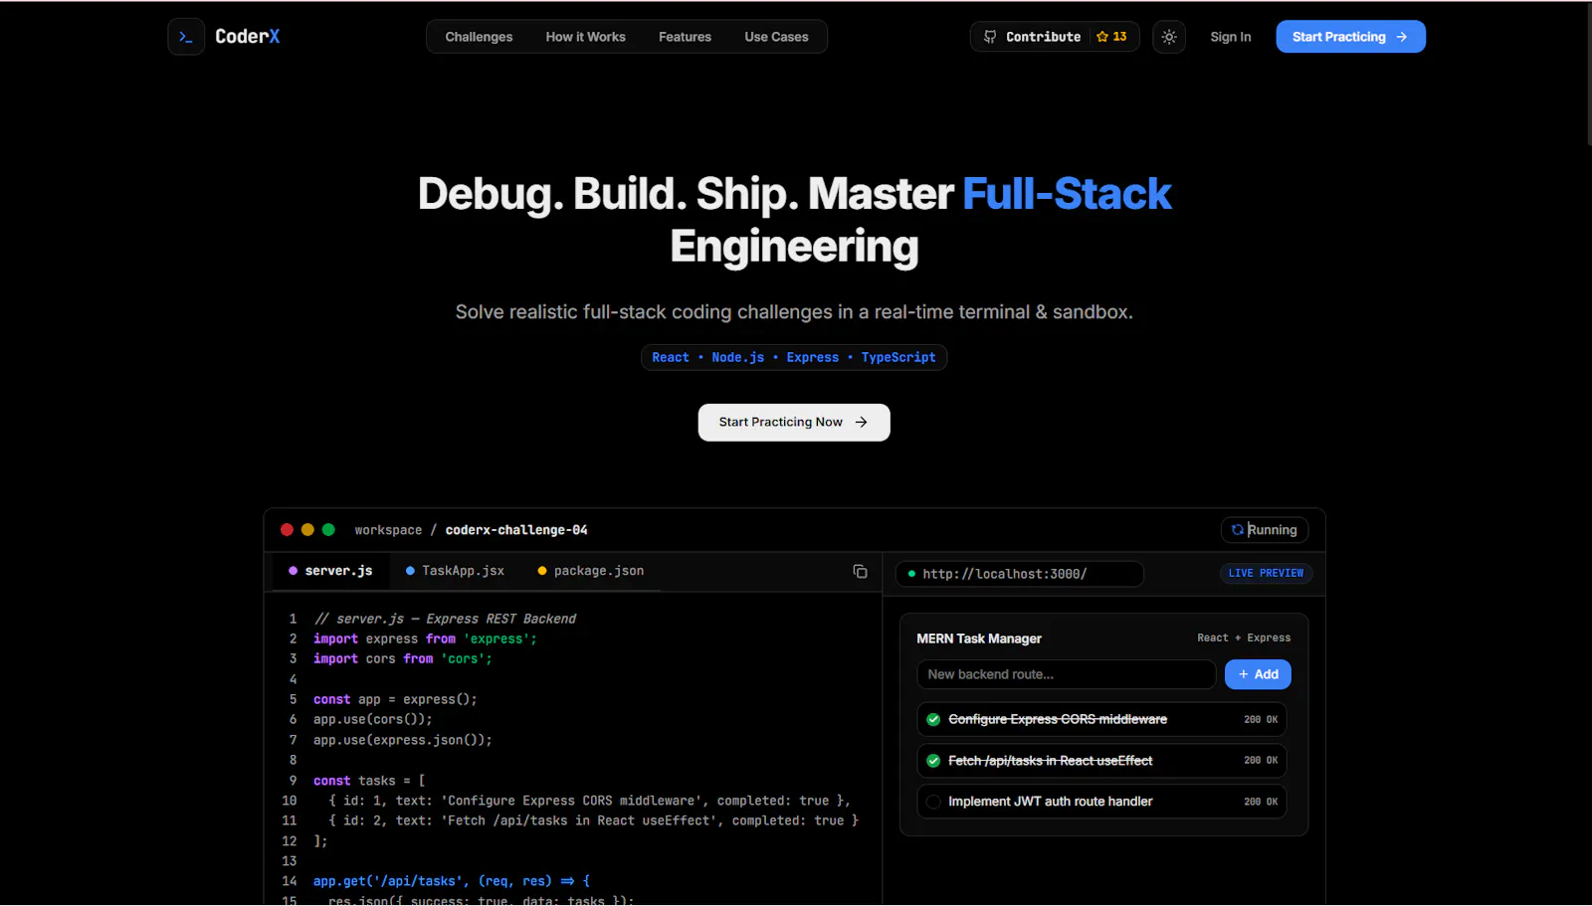
Task: Go to How it Works section
Action: [x=585, y=37]
